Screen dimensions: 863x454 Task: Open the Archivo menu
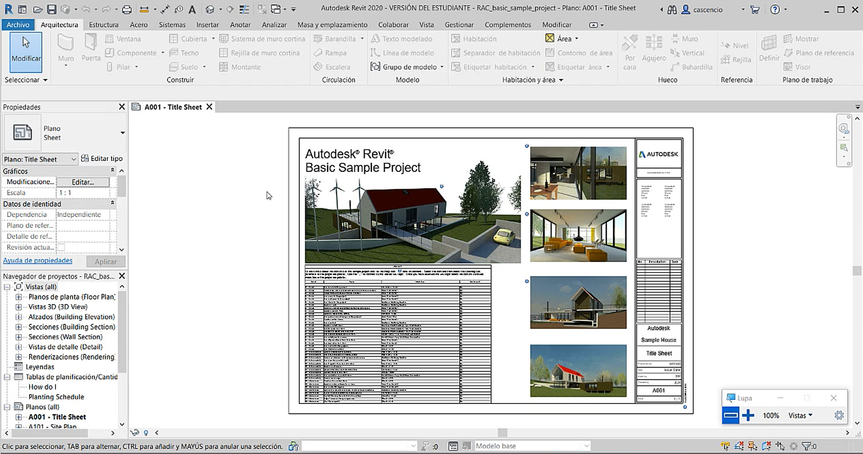(18, 25)
